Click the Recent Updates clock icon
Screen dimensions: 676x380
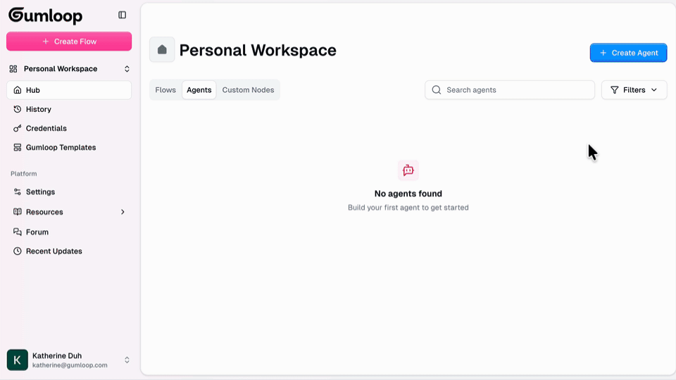pyautogui.click(x=17, y=251)
